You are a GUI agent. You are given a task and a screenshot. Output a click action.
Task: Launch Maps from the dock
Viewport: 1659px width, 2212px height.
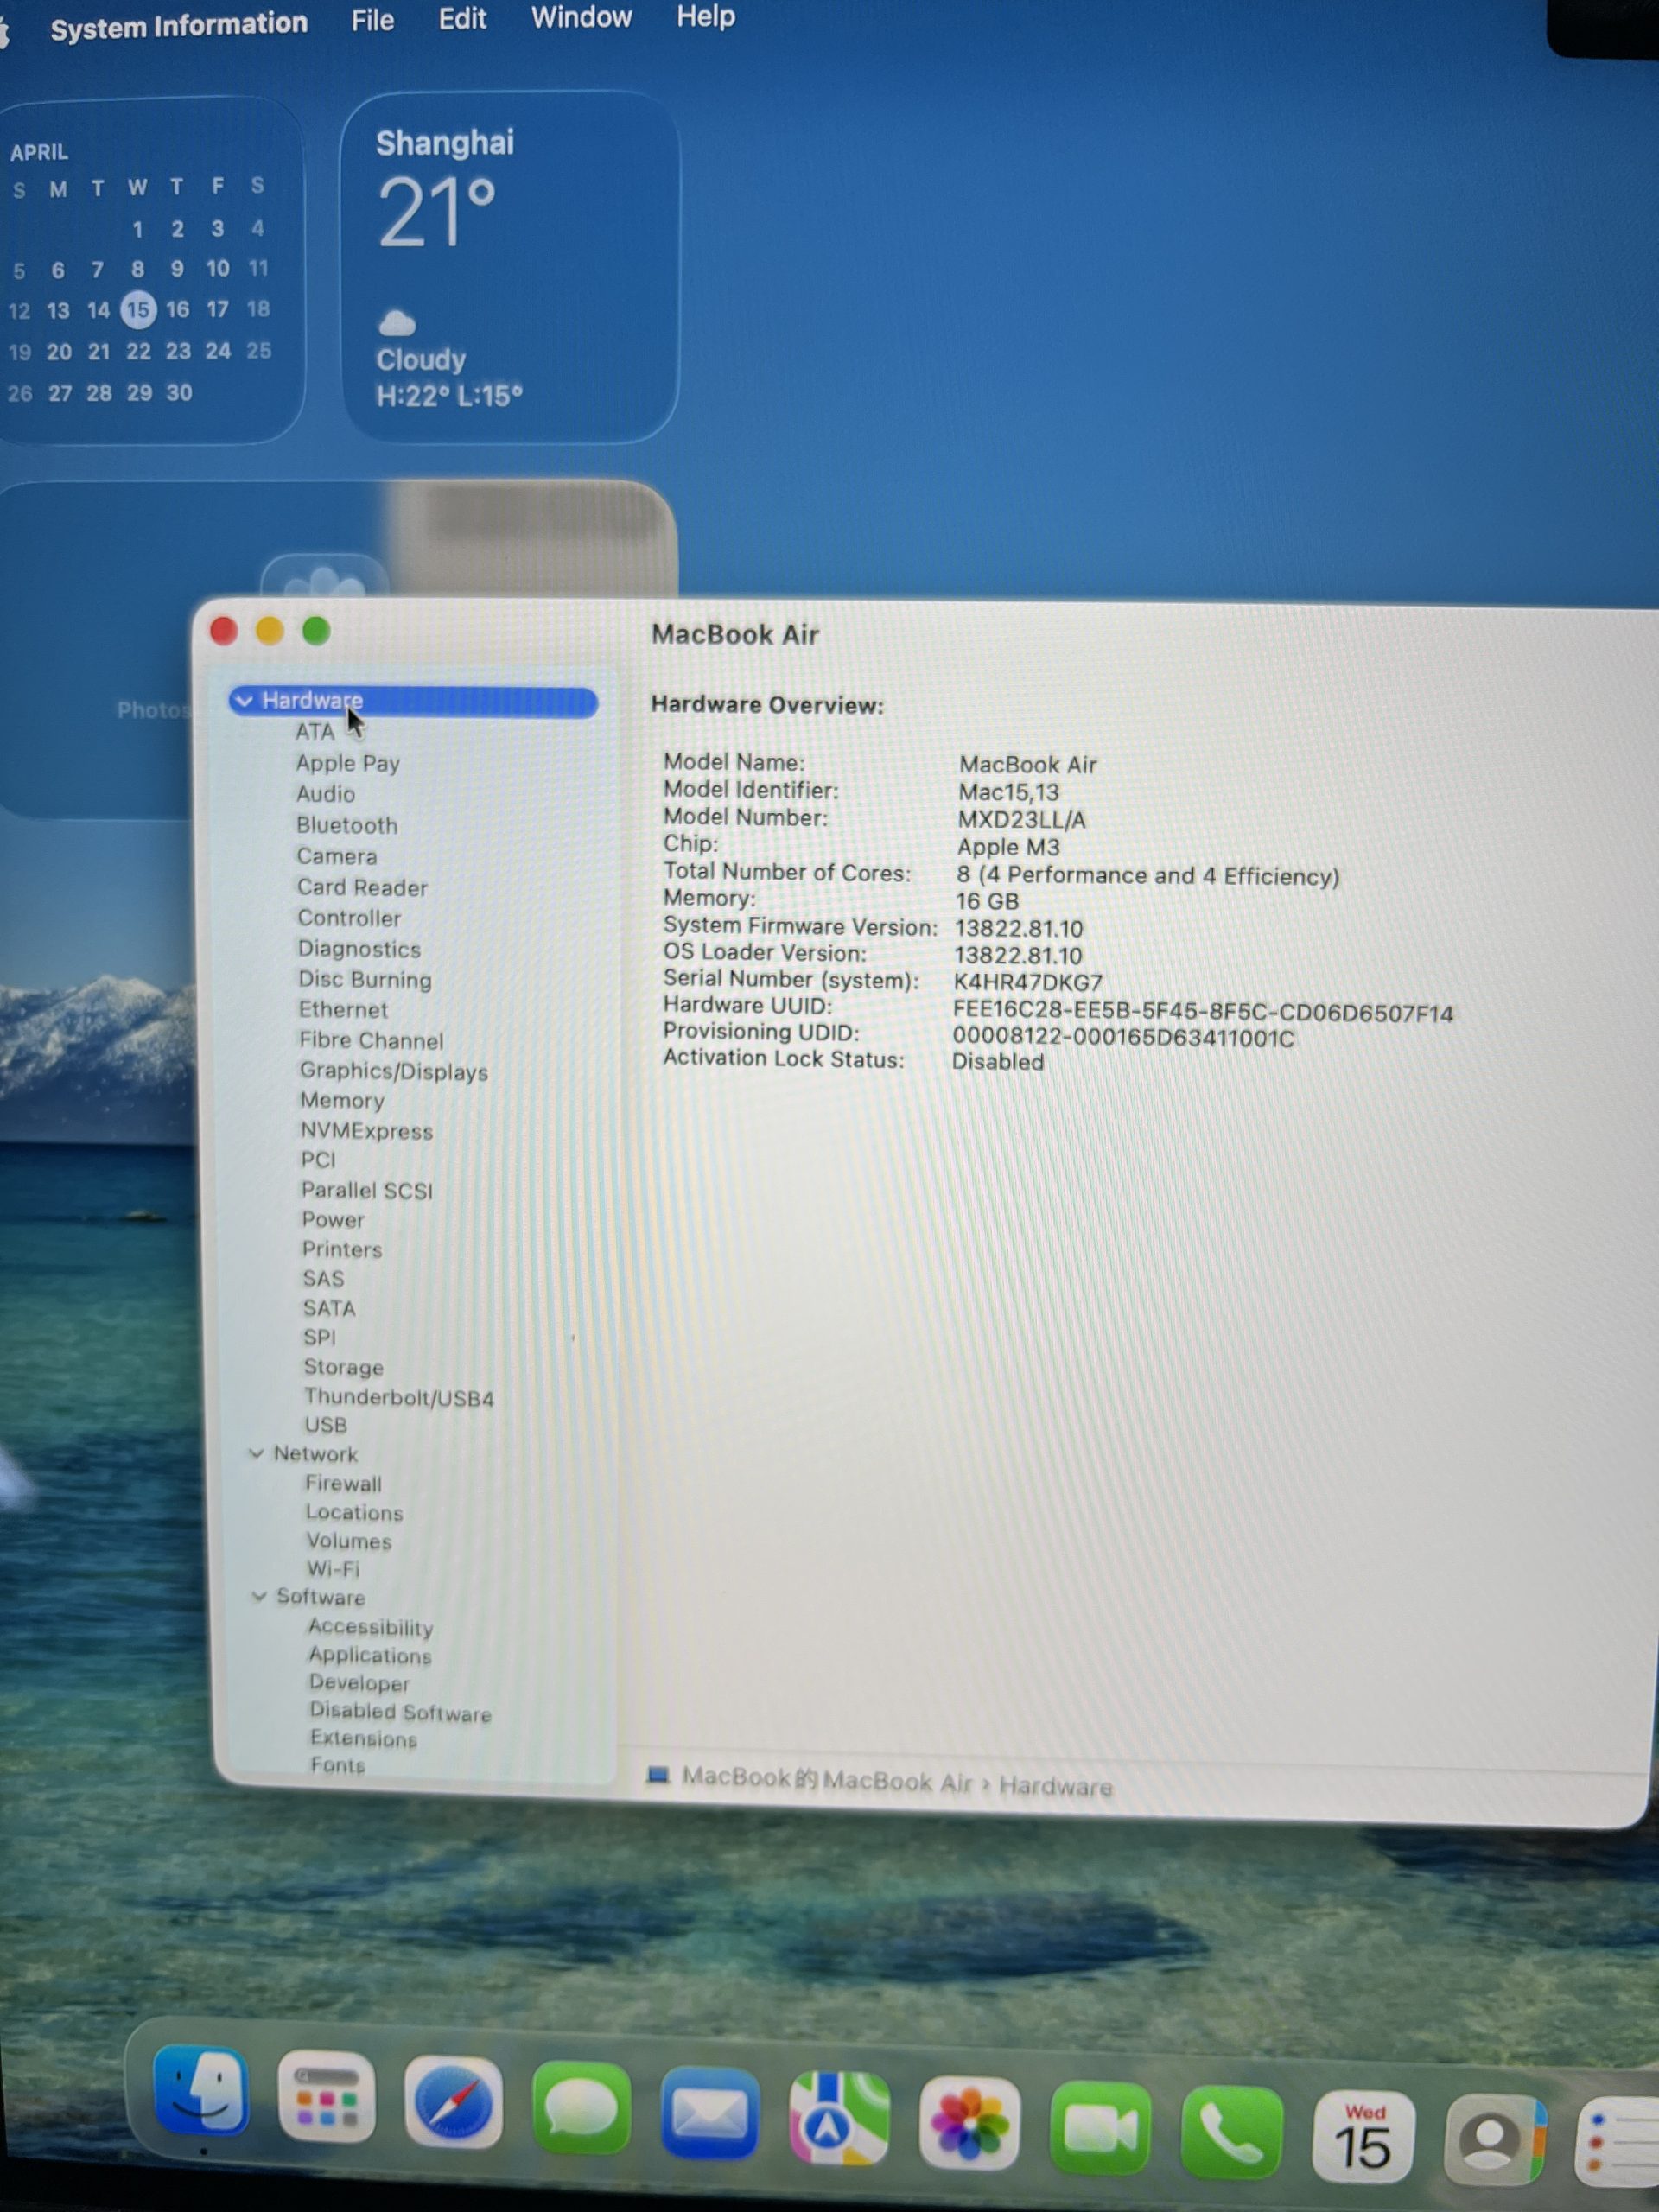[838, 2118]
